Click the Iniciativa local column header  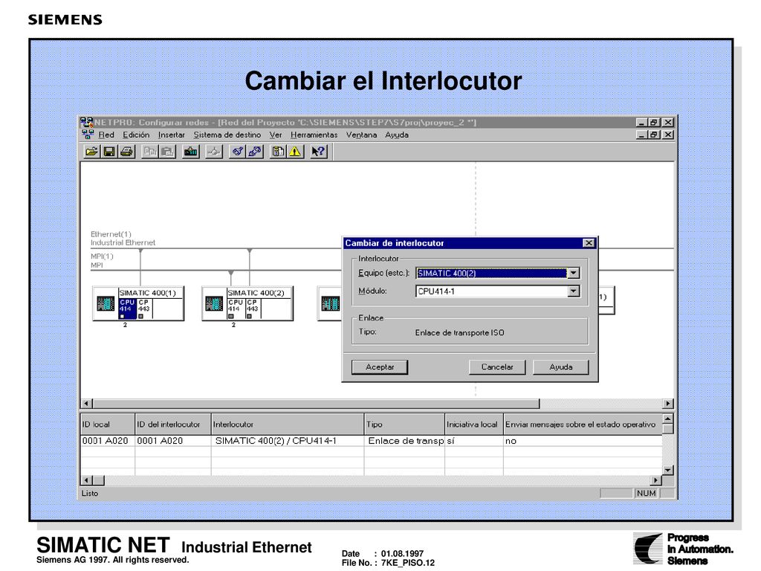(x=474, y=425)
